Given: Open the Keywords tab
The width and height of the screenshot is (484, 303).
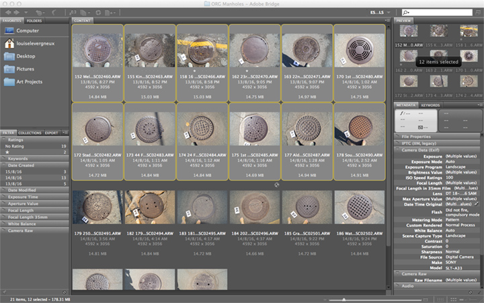Looking at the screenshot, I should pos(430,105).
